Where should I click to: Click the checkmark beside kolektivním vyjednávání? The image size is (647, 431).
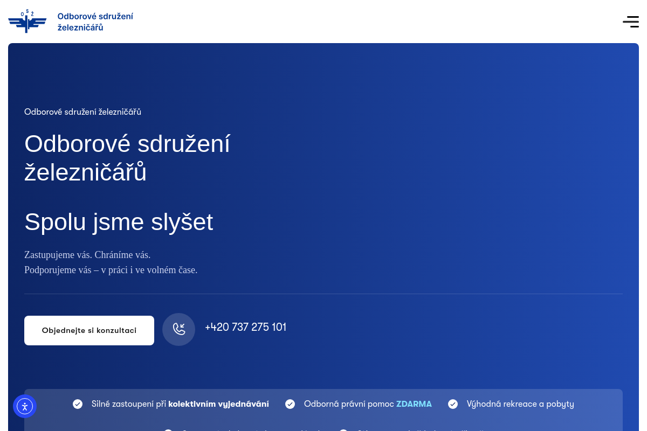point(77,404)
